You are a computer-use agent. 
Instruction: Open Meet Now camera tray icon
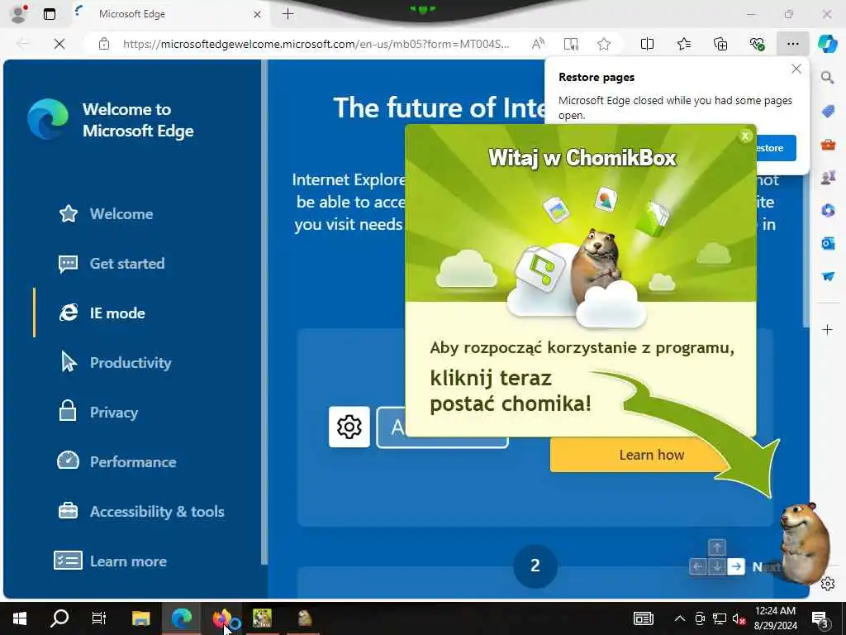700,618
